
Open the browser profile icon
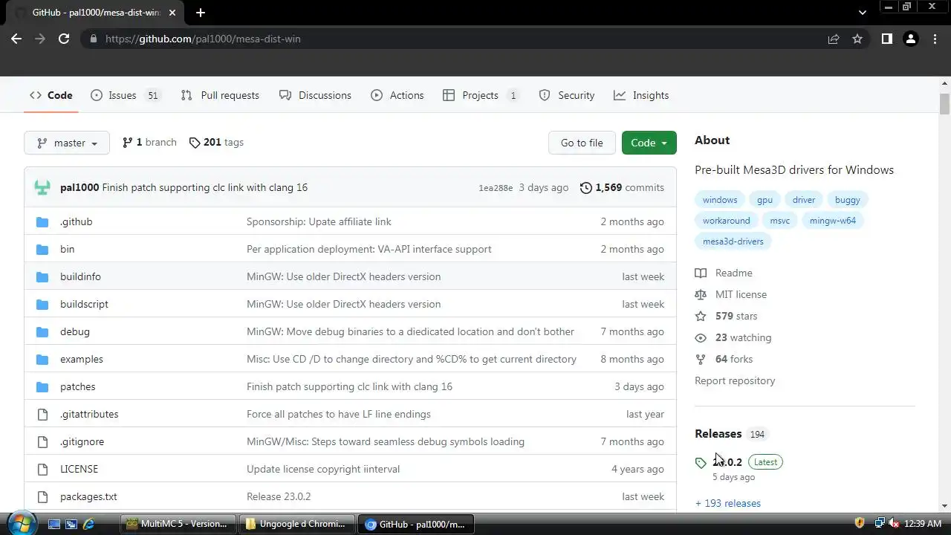[x=911, y=39]
